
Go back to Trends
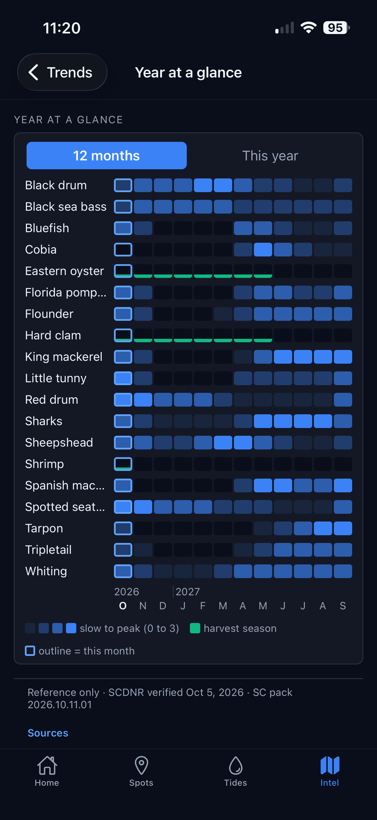(x=62, y=72)
